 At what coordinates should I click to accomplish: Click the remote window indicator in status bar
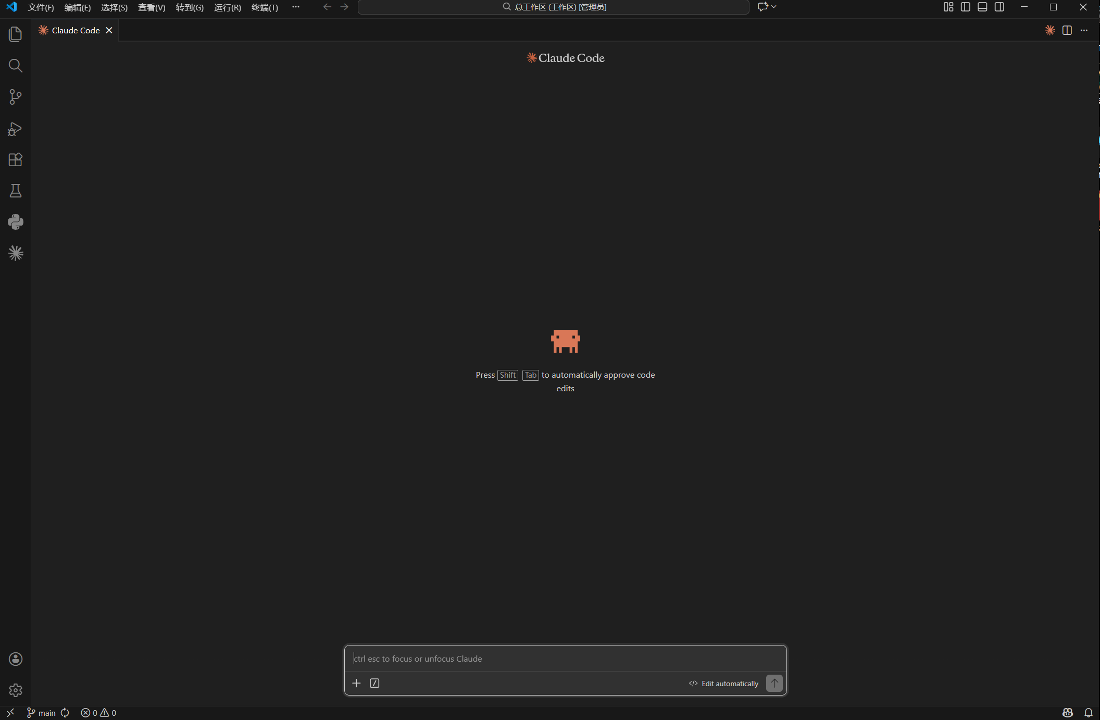pos(10,713)
